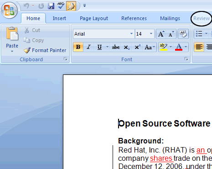Go to the Mailings tab
The height and width of the screenshot is (169, 212).
point(170,18)
